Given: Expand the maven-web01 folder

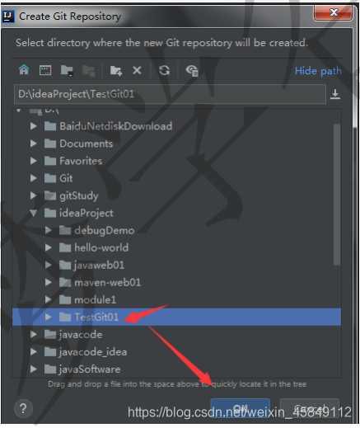Looking at the screenshot, I should coord(49,282).
